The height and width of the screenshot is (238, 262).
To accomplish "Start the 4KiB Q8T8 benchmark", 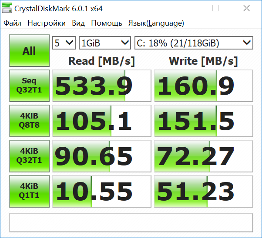I will click(29, 120).
